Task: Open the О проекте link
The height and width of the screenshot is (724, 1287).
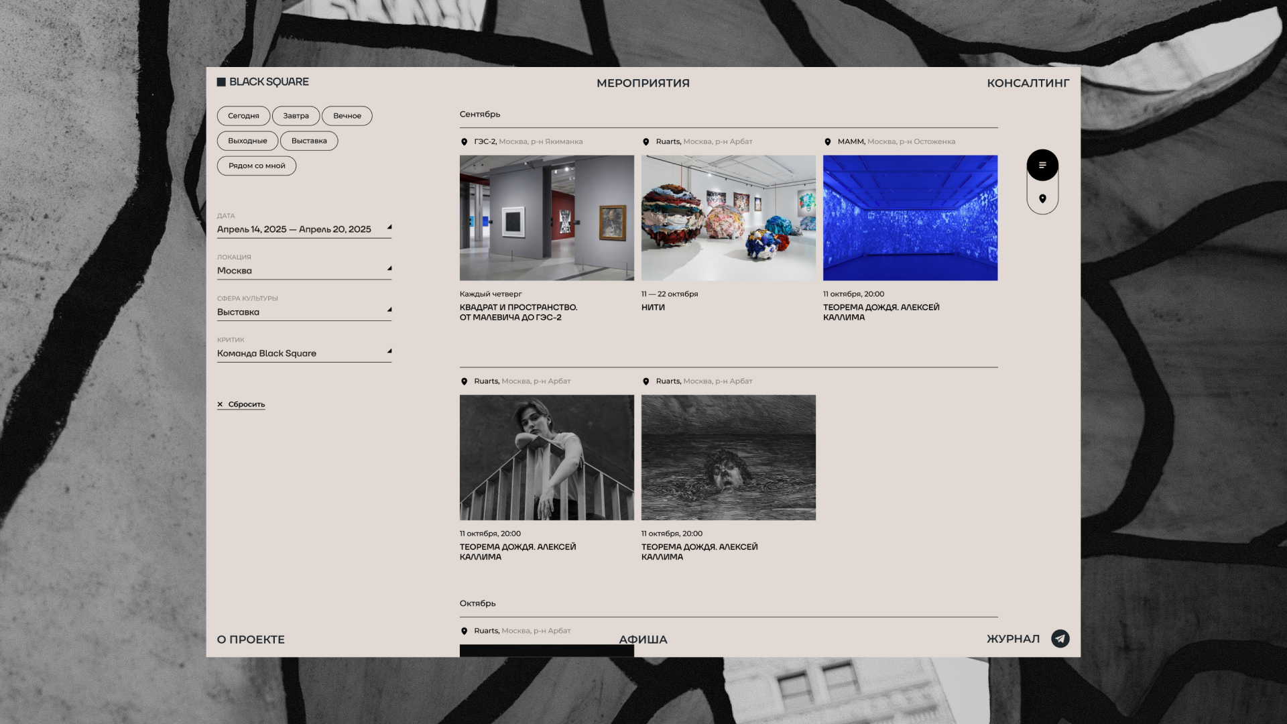Action: (x=251, y=640)
